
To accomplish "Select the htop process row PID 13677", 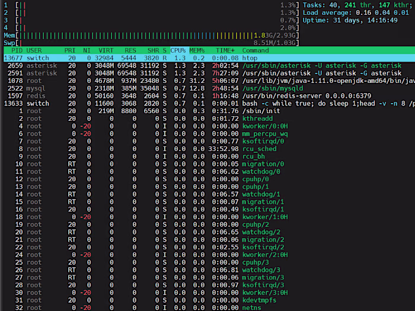I will tap(209, 58).
